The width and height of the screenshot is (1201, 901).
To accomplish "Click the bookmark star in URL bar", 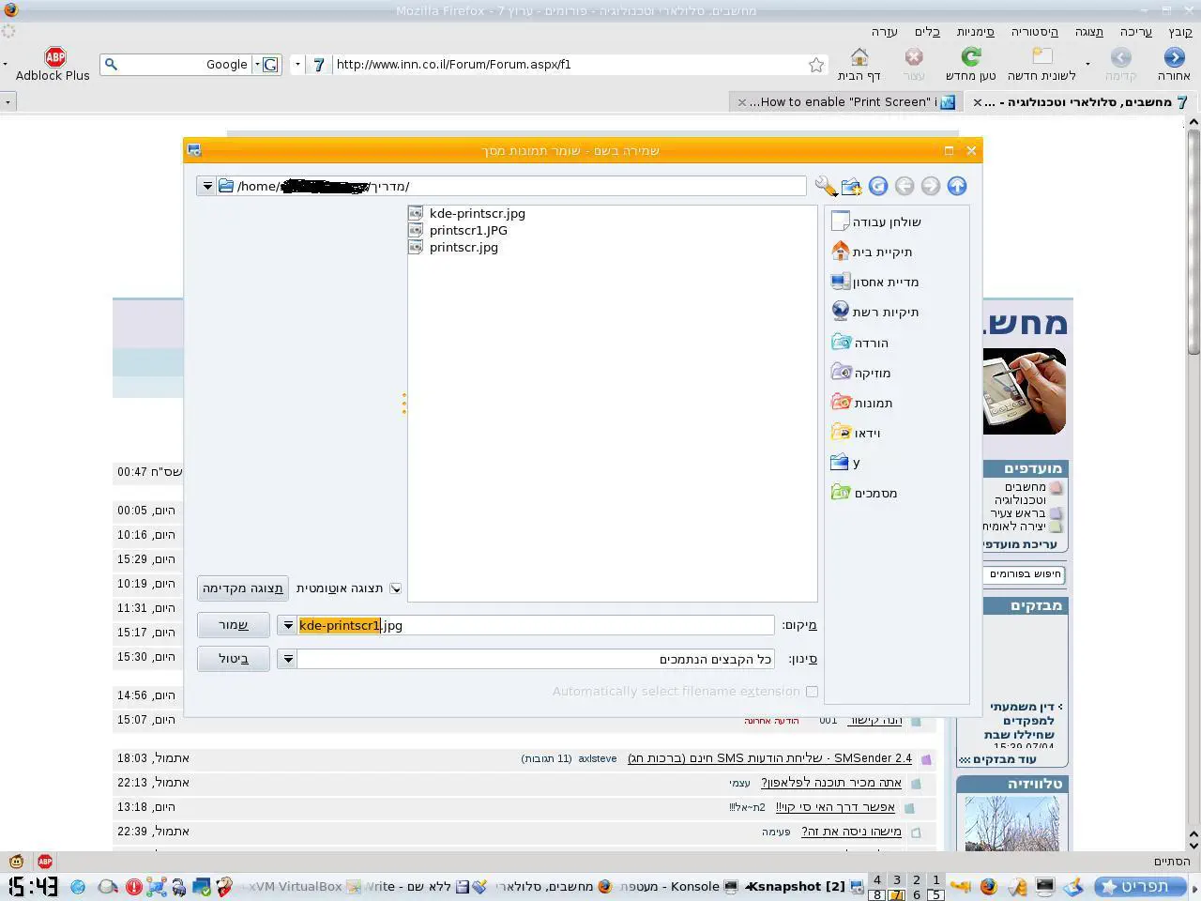I will (816, 65).
